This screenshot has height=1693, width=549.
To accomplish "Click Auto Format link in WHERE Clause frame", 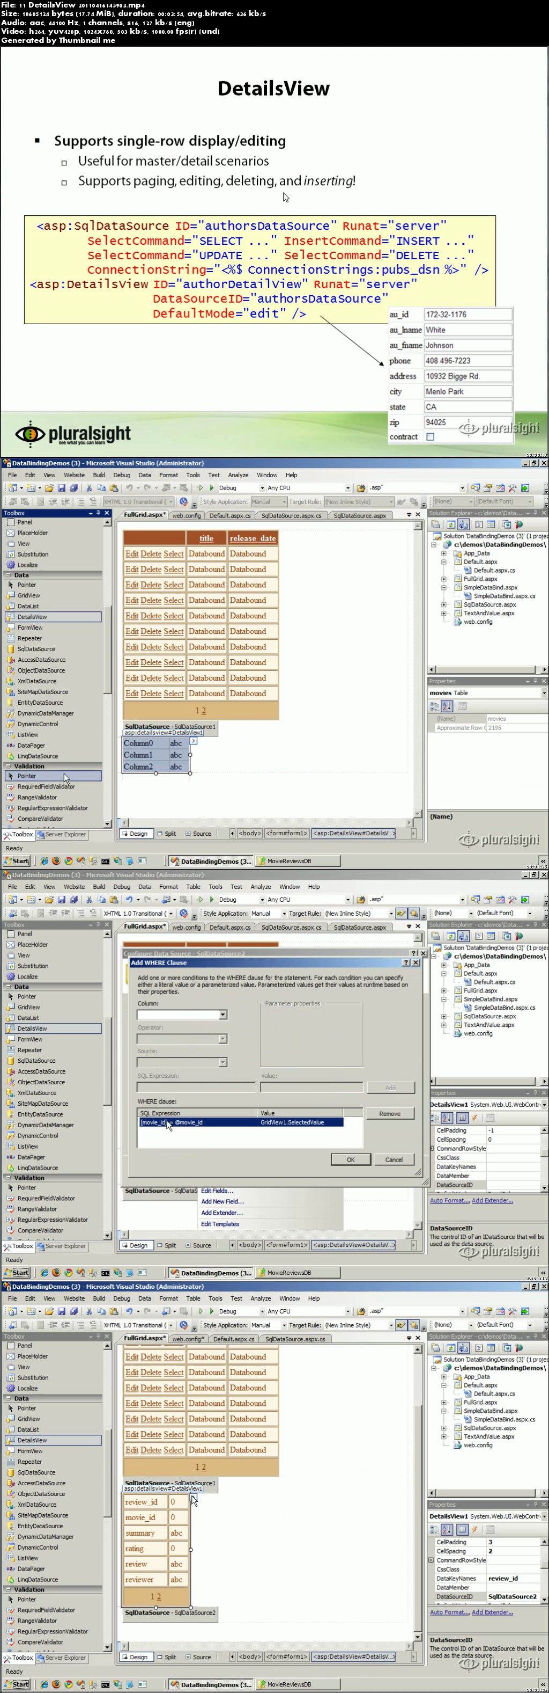I will tap(449, 1200).
